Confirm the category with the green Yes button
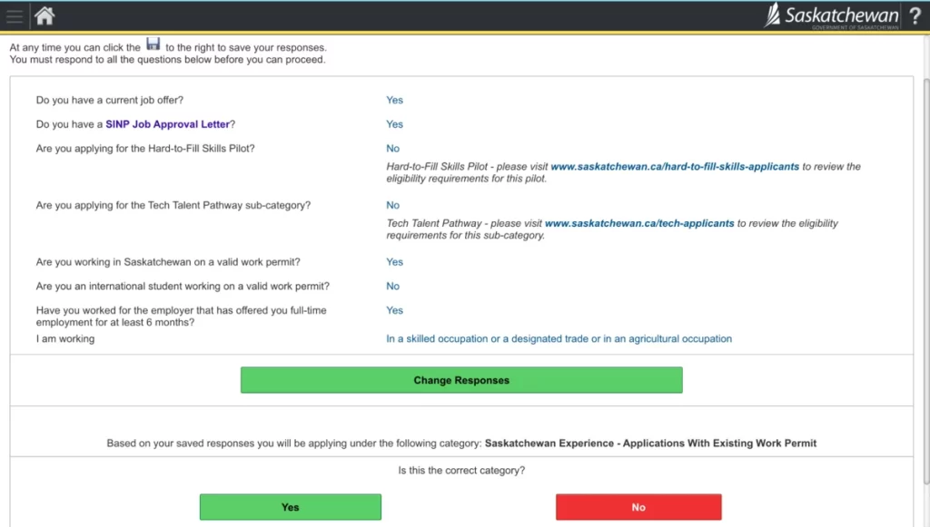 291,507
